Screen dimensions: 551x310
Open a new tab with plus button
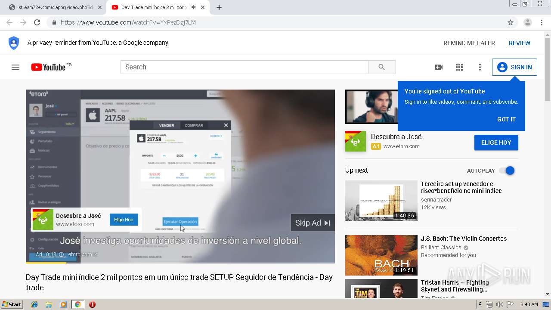tap(219, 7)
